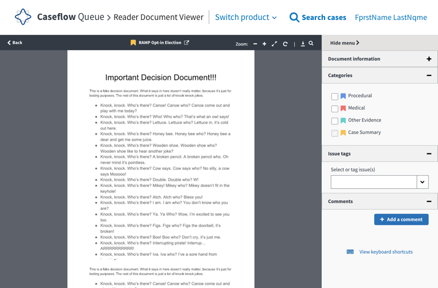Toggle the Other Evidence checkbox
The width and height of the screenshot is (438, 288).
335,121
